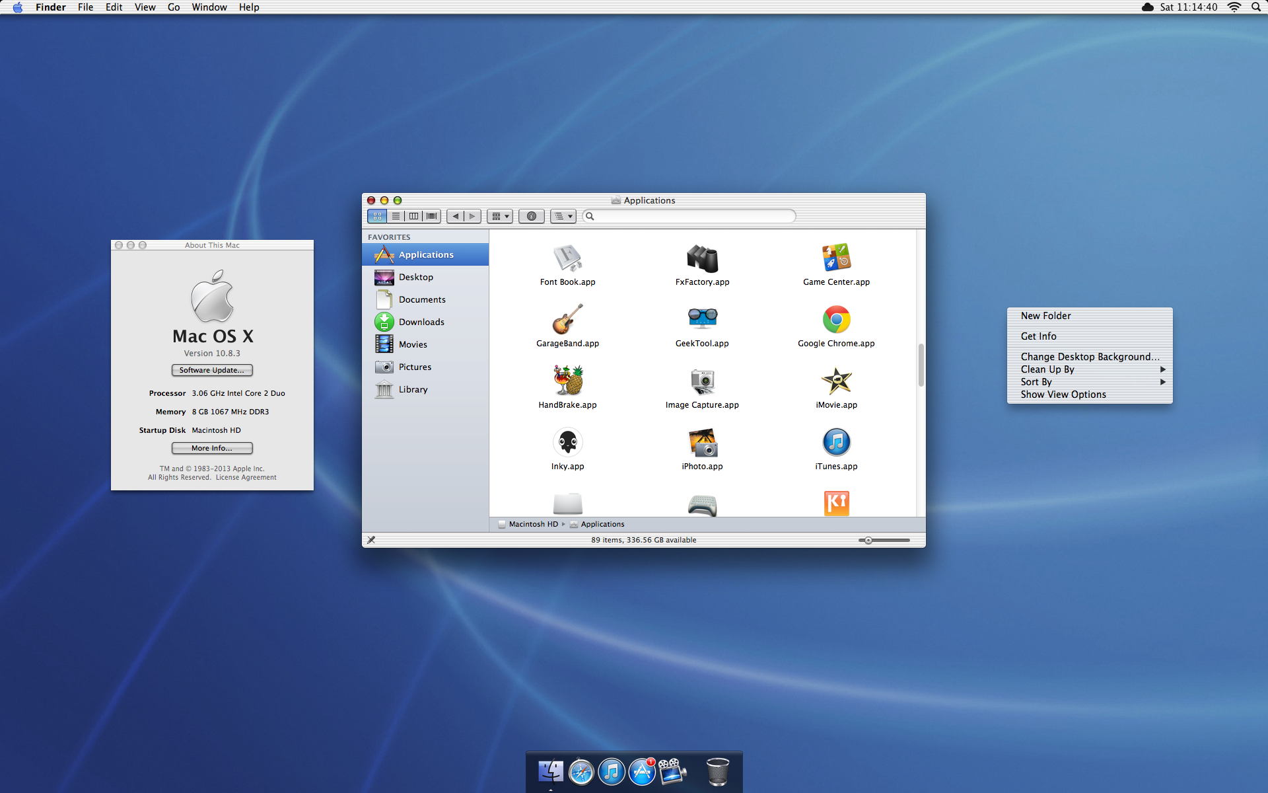
Task: Click Finder icon in the Dock
Action: coord(551,771)
